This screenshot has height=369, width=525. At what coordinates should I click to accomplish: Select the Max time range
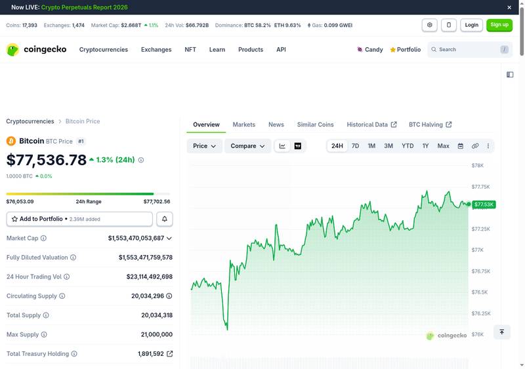(443, 146)
